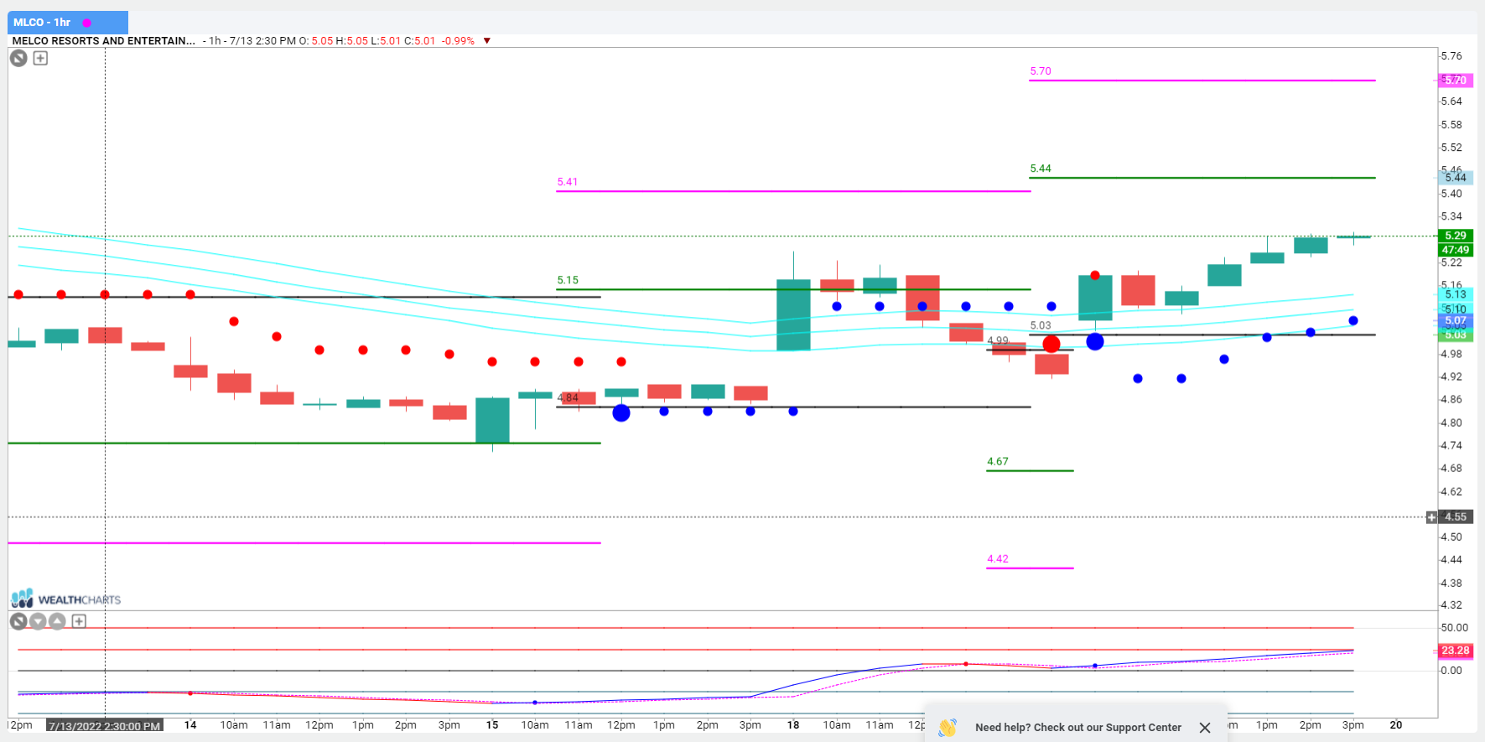Image resolution: width=1485 pixels, height=742 pixels.
Task: Click the 5.07 blue axis price tag
Action: (x=1456, y=321)
